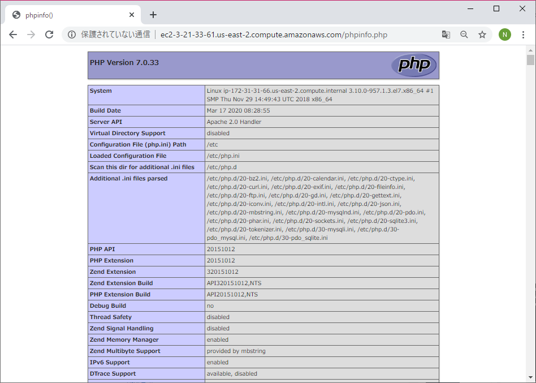Click the IPv6 Support label
The height and width of the screenshot is (383, 536).
click(x=110, y=362)
